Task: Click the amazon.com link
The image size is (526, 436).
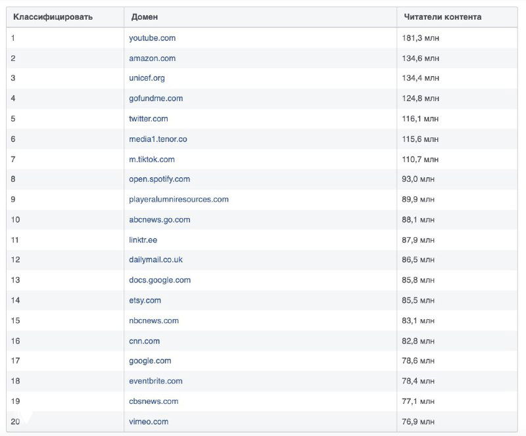Action: click(152, 58)
